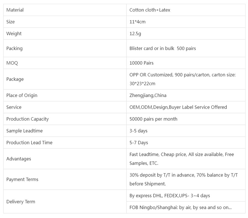The width and height of the screenshot is (248, 218).
Task: Select '50000 pairs per month' value
Action: click(153, 119)
